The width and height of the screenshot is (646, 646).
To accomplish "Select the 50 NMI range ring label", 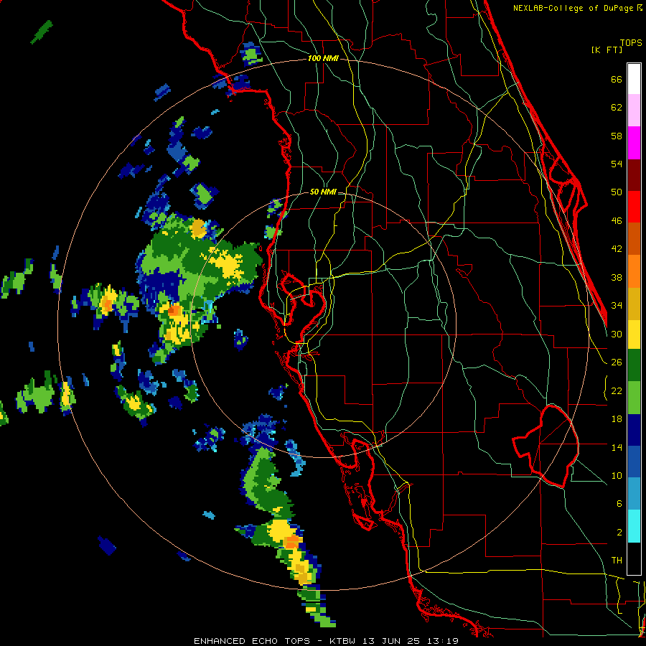I will click(323, 192).
